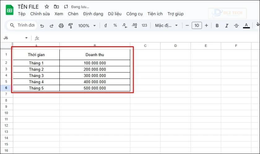Image resolution: width=260 pixels, height=154 pixels.
Task: Click the select-all corner box
Action: click(x=6, y=46)
